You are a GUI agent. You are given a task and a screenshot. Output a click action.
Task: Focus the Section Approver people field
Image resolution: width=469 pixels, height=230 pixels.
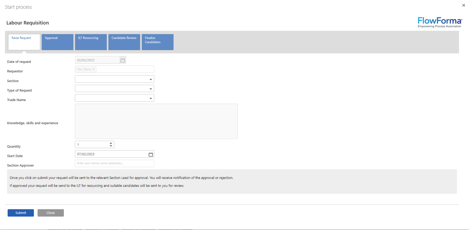click(115, 163)
